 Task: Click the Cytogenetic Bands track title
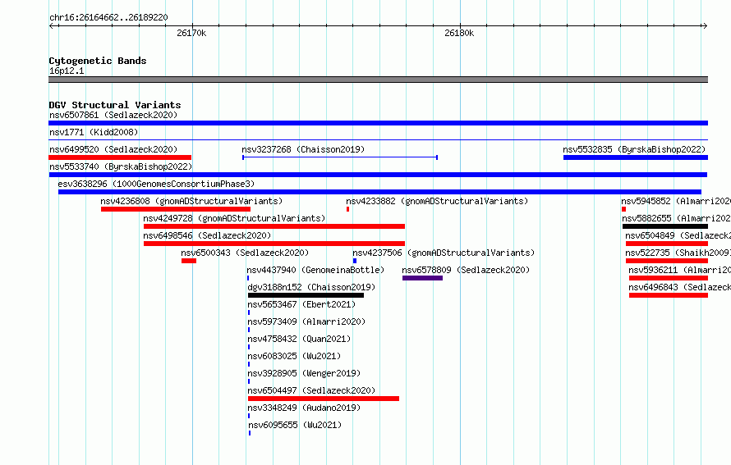coord(98,61)
